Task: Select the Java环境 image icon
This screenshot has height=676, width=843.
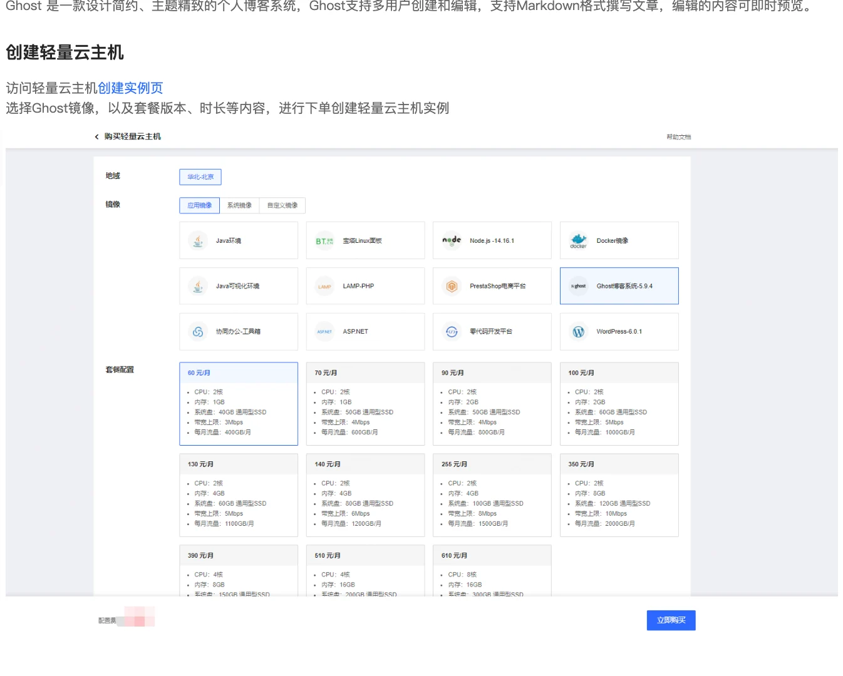Action: click(198, 240)
